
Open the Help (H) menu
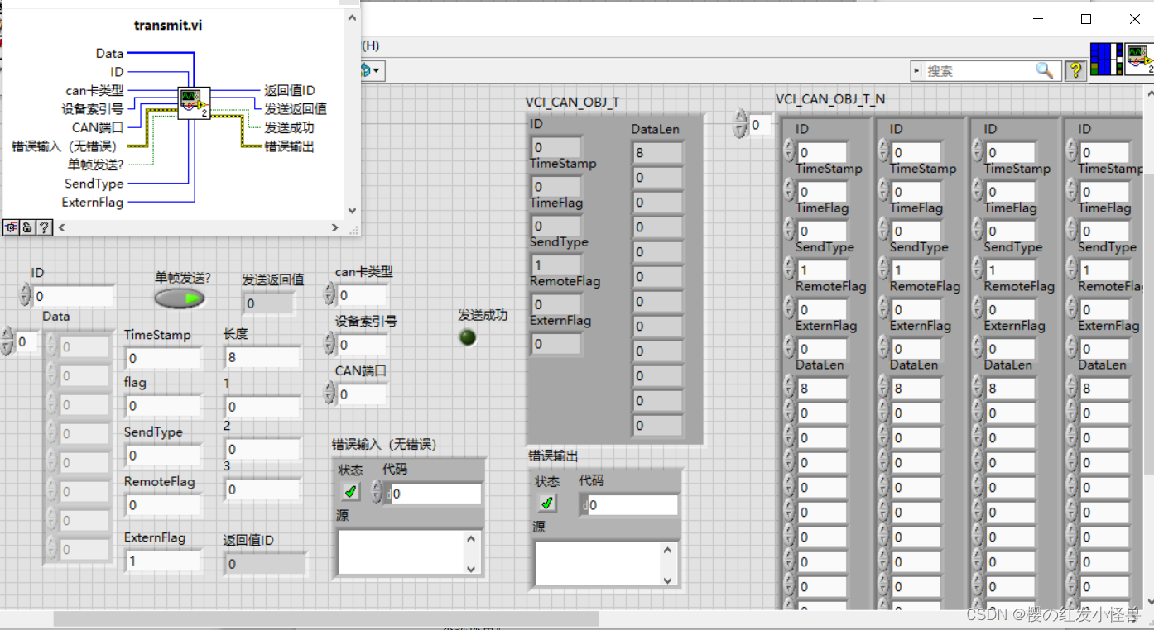370,45
